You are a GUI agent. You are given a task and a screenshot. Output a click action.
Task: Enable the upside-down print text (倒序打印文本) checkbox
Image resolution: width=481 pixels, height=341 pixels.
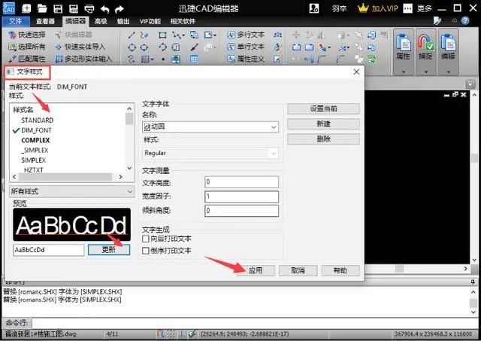[x=146, y=251]
